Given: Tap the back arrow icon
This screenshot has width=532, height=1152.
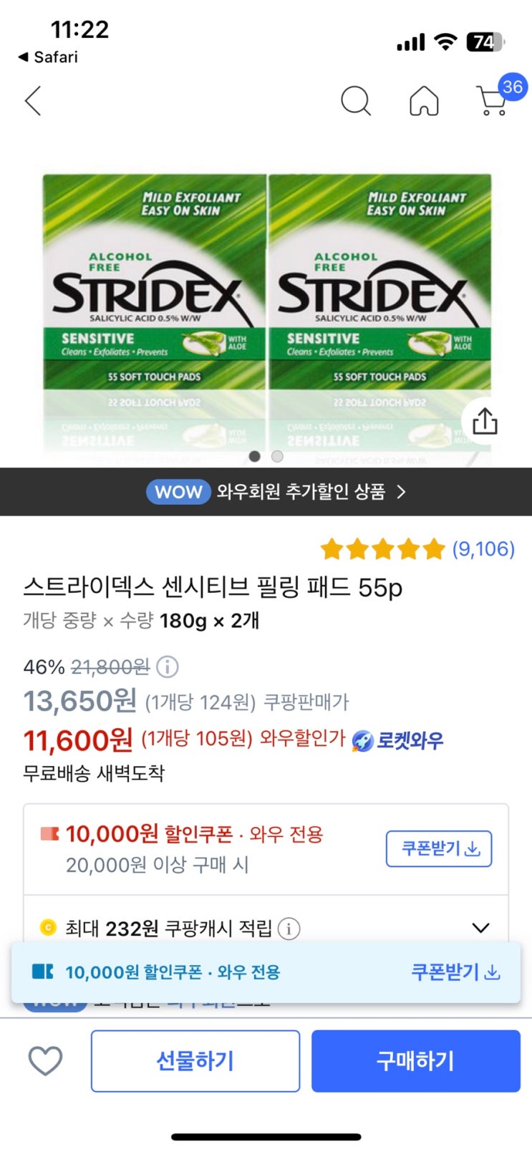Looking at the screenshot, I should pyautogui.click(x=33, y=101).
